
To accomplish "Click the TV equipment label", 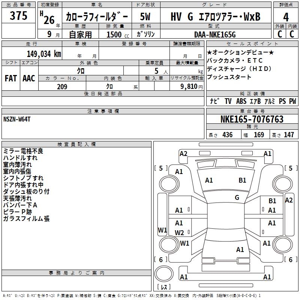I will tap(228, 101).
